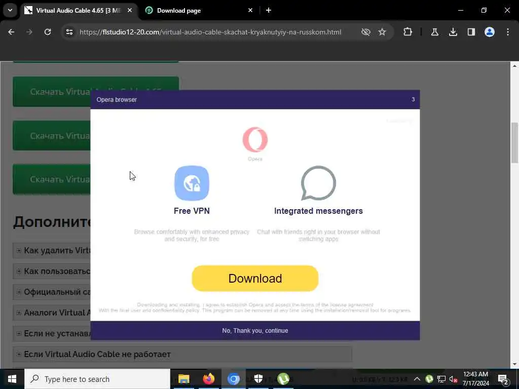Expand the Официальный сайт section

52,292
